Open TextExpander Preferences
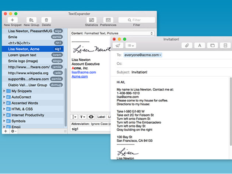 tap(108, 20)
